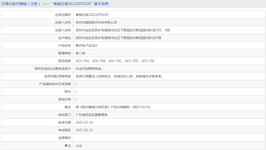Click the lightbulb icon beside 注
This screenshot has width=266, height=150.
point(66,146)
